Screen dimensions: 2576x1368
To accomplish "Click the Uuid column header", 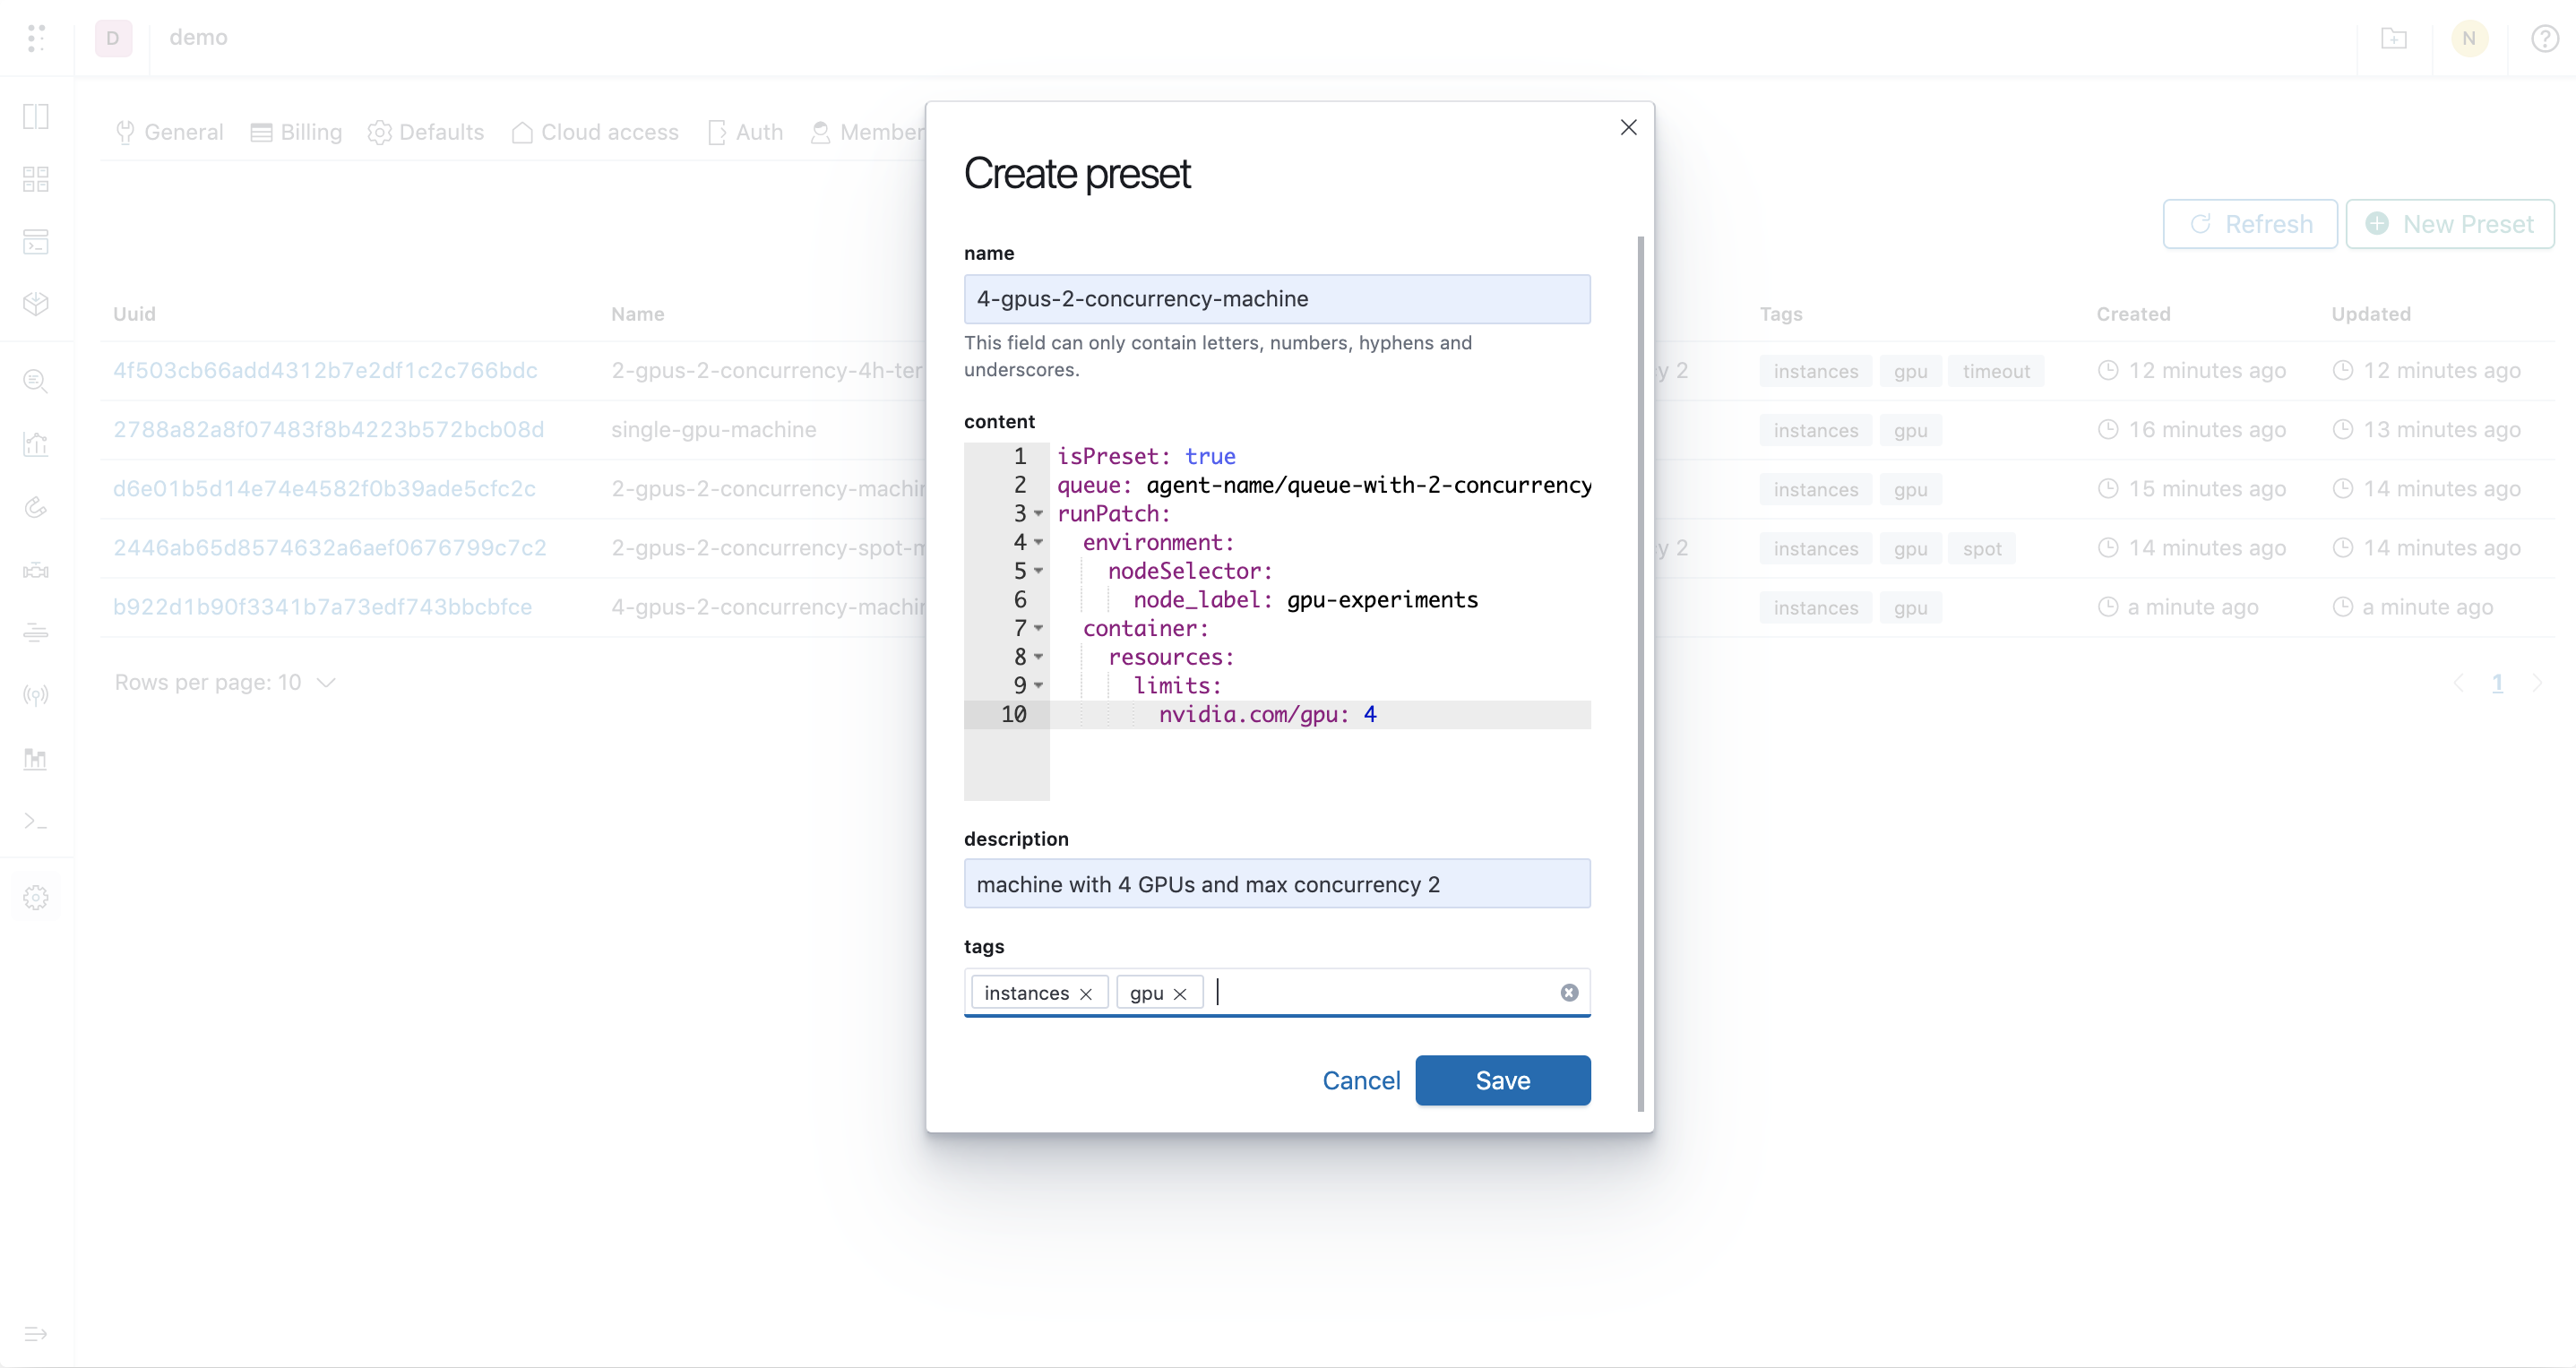I will click(x=134, y=314).
